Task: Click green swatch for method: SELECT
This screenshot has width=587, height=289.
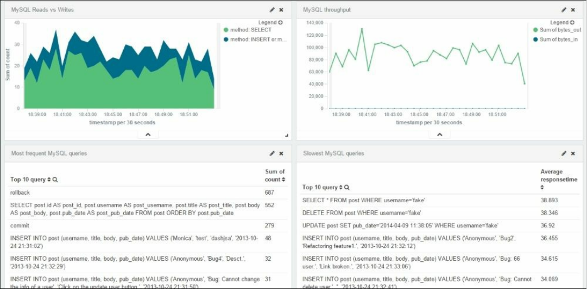Action: (x=226, y=30)
